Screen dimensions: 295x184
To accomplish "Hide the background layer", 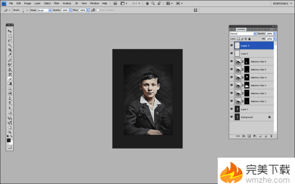I will click(x=232, y=117).
